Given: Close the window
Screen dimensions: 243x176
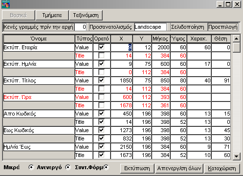Looking at the screenshot, I should pos(237,4).
